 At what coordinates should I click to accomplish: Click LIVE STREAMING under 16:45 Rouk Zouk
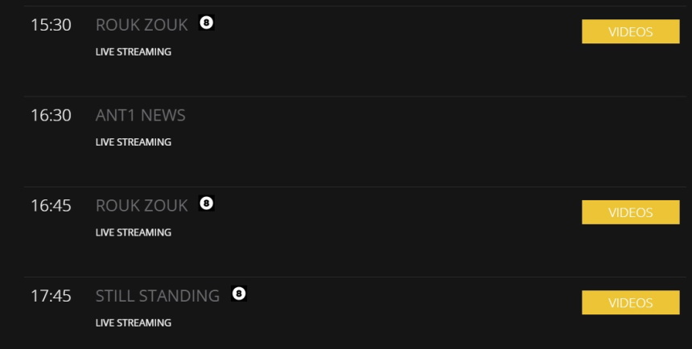point(134,232)
